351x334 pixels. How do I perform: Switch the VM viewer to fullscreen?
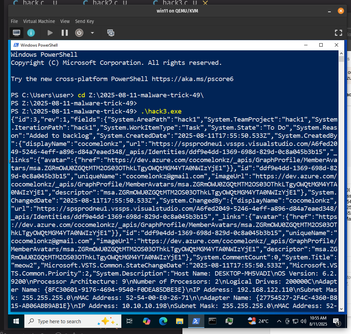tap(338, 33)
